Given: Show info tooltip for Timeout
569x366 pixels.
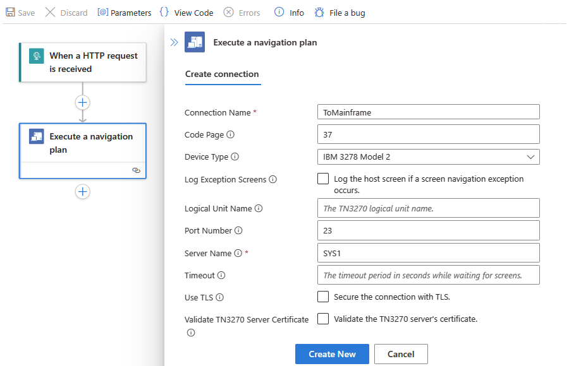Looking at the screenshot, I should (221, 275).
